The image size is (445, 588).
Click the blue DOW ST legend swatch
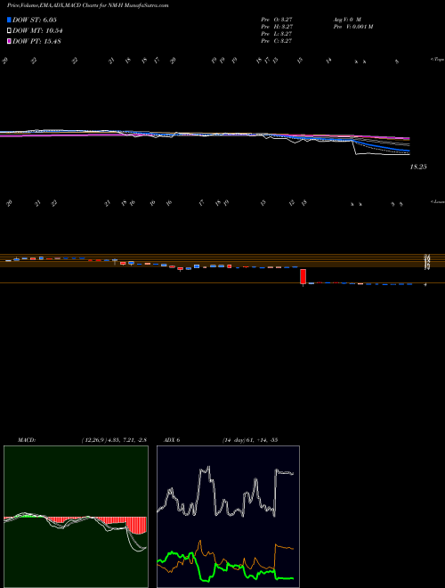tap(9, 20)
